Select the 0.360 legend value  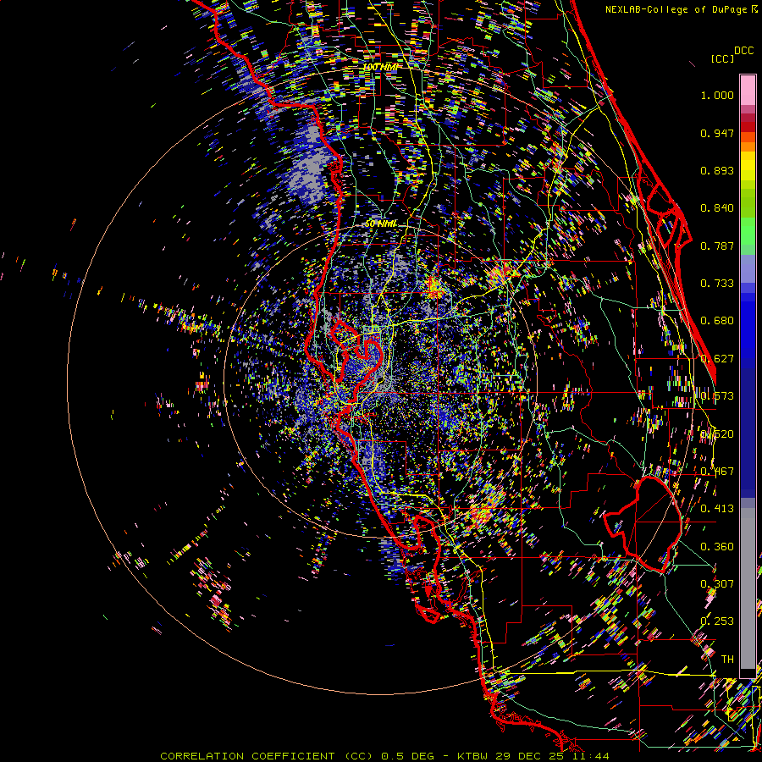(x=717, y=547)
